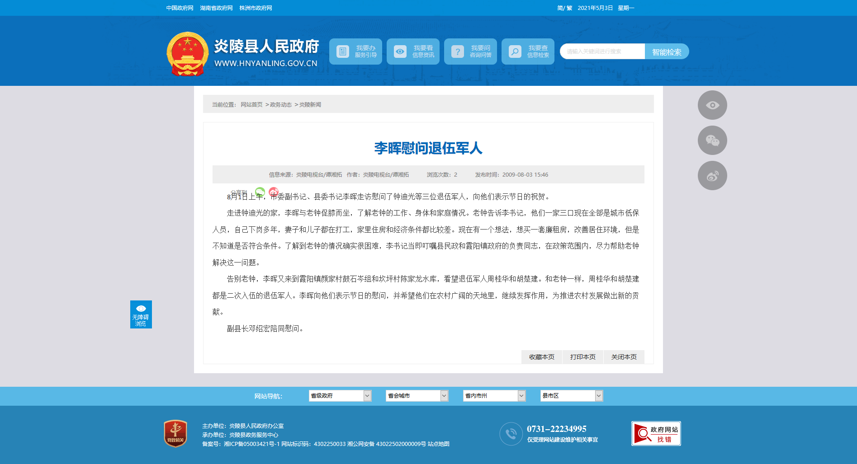Share article via green WeChat icon
This screenshot has height=464, width=857.
[260, 192]
